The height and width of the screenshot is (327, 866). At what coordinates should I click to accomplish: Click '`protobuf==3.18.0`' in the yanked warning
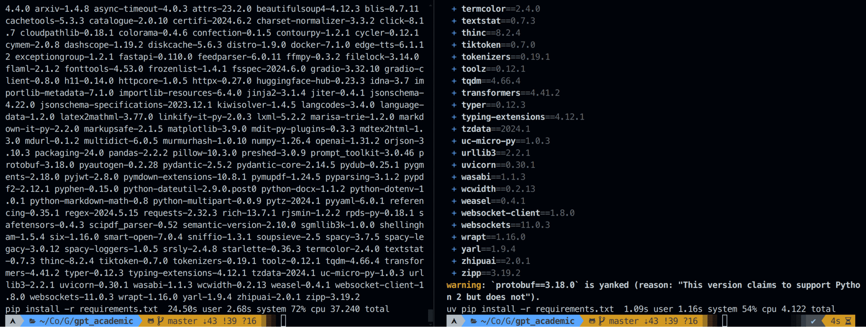[535, 285]
